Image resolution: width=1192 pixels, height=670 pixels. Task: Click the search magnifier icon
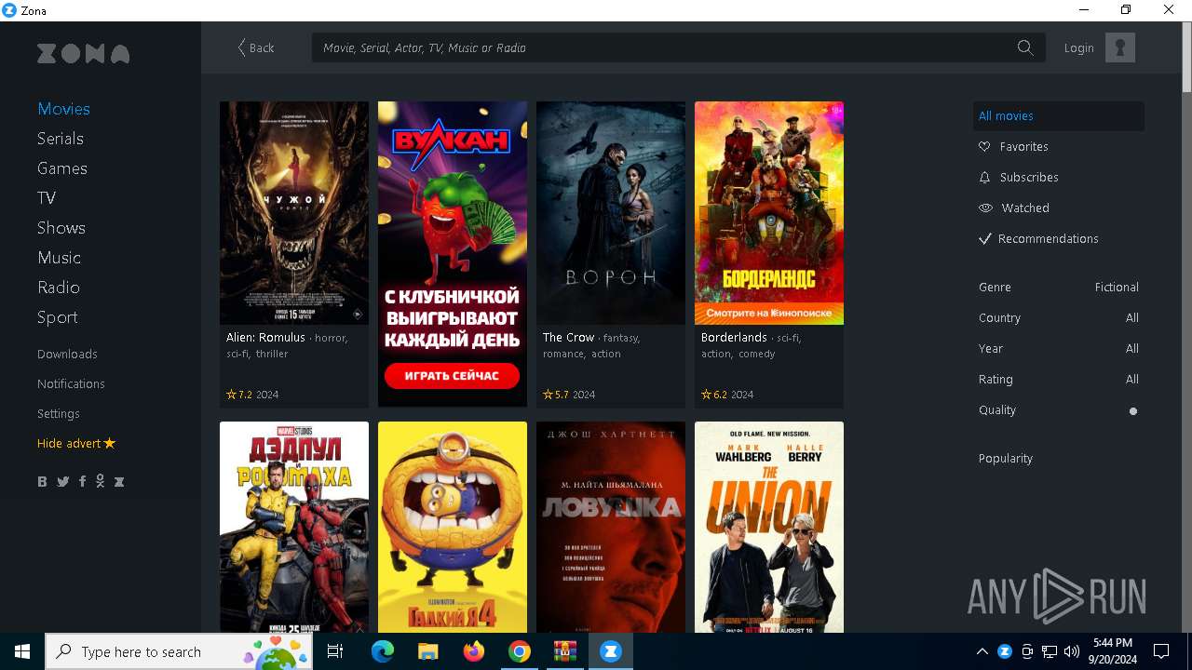[x=1025, y=47]
